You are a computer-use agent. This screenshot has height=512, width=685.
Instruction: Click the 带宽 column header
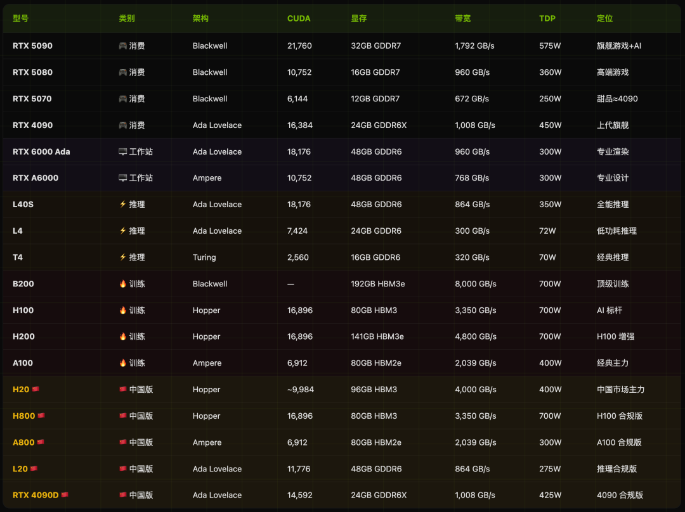tap(462, 18)
